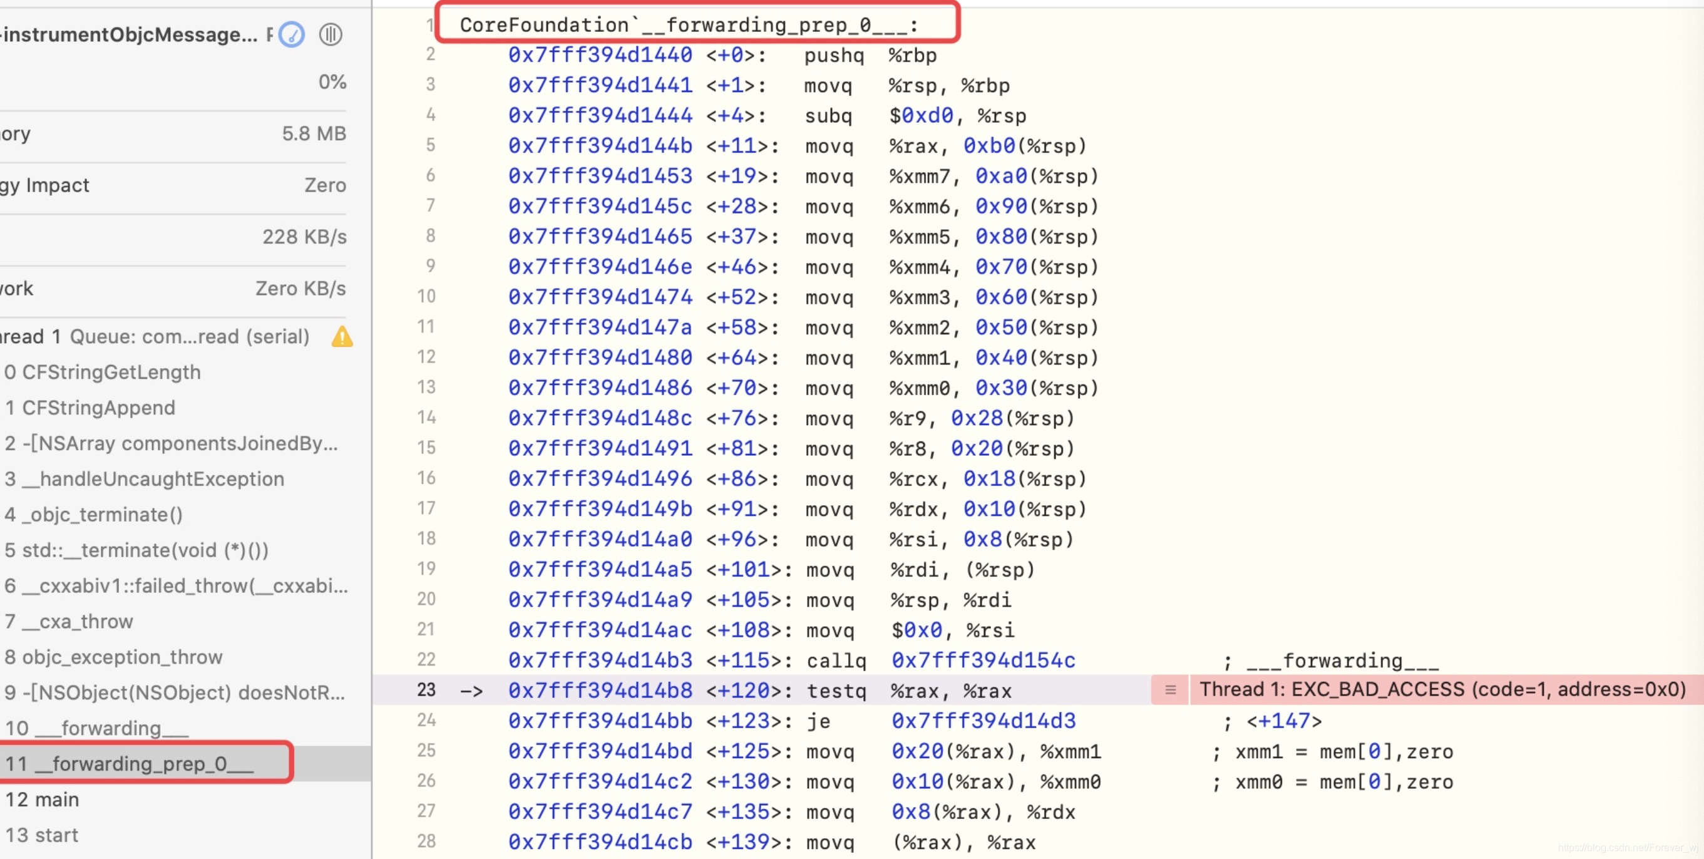Click the pushq %rbp instruction on line 2
This screenshot has height=859, width=1704.
click(x=871, y=55)
